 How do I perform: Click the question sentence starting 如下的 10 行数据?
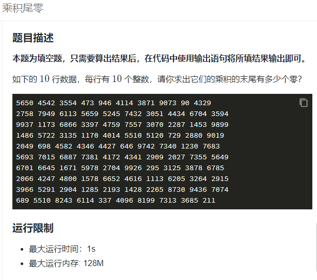pyautogui.click(x=157, y=79)
